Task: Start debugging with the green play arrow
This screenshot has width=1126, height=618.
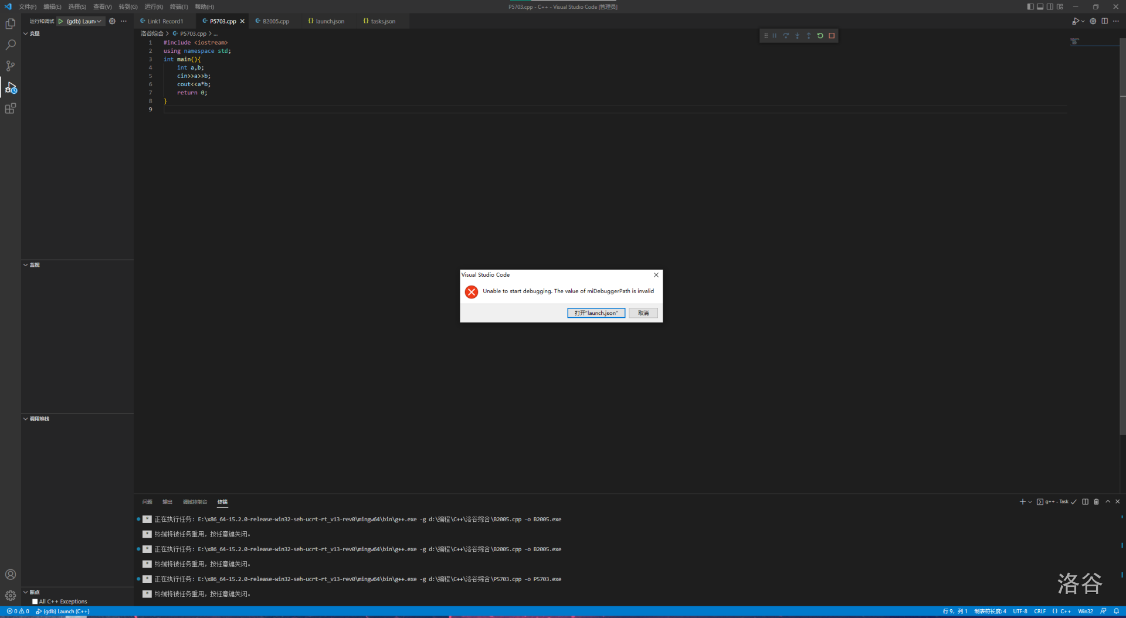Action: point(60,21)
